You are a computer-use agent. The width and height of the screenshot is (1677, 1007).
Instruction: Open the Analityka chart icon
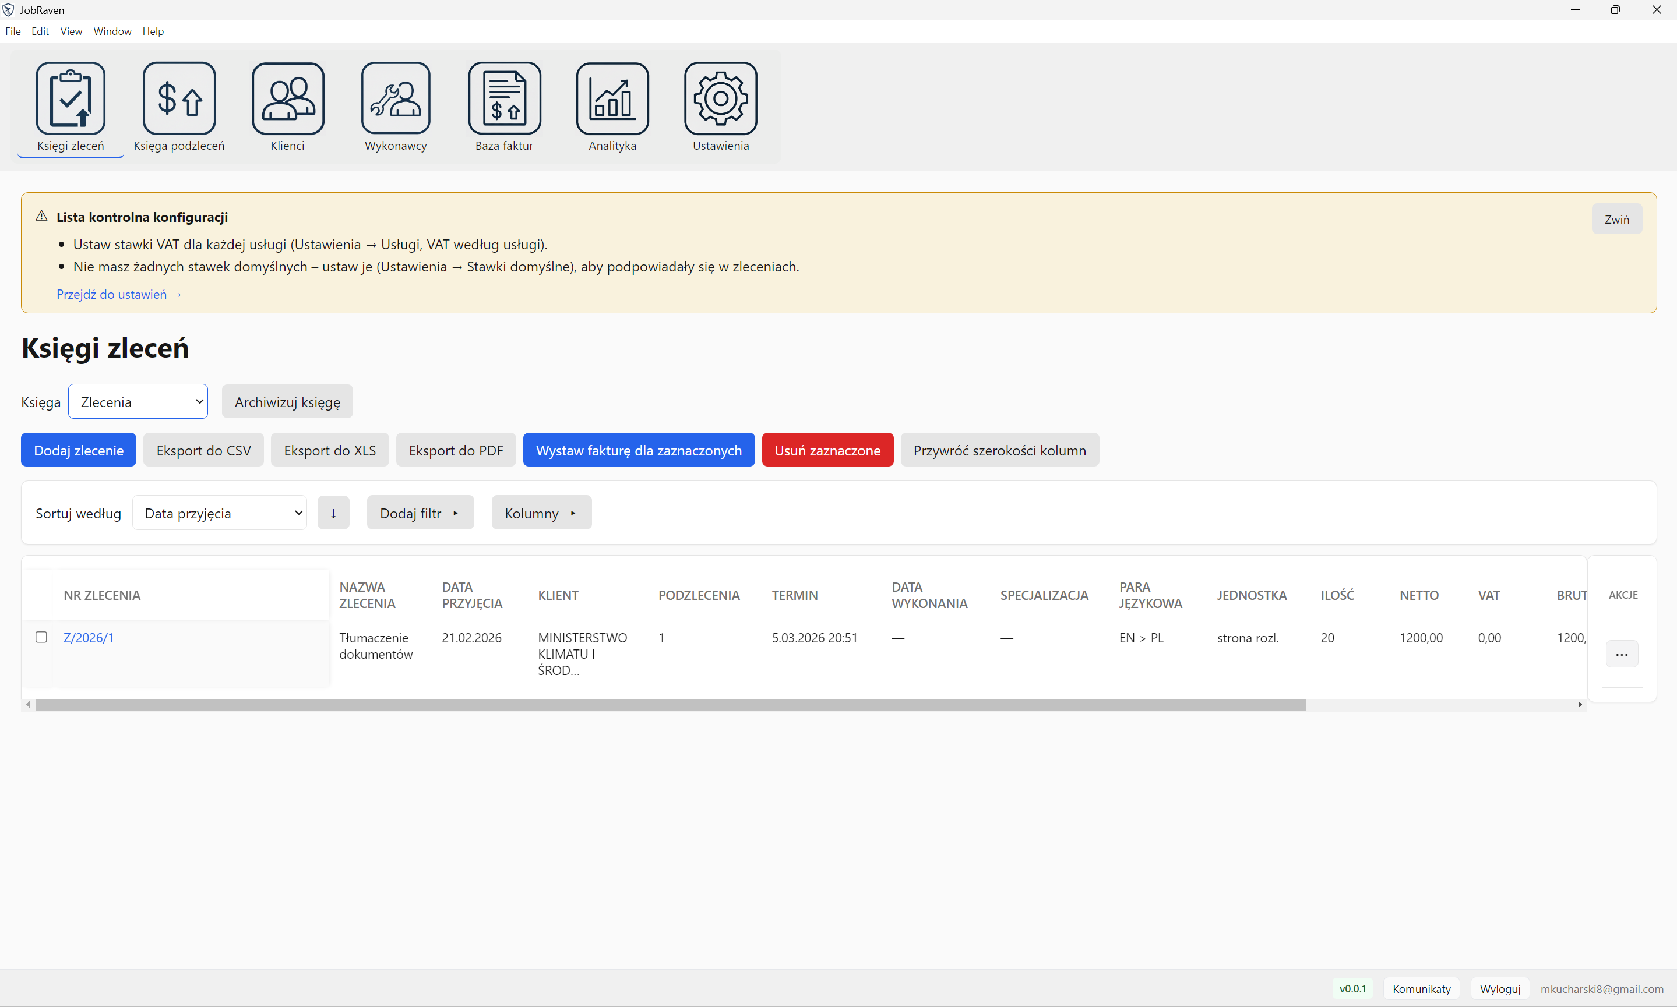click(612, 98)
